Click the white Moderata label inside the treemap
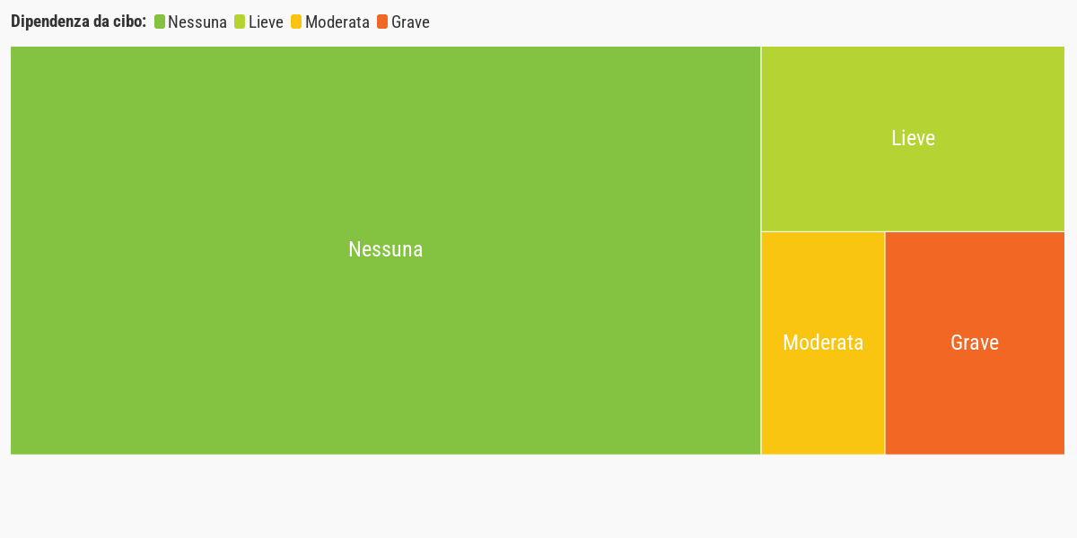Image resolution: width=1077 pixels, height=538 pixels. coord(823,343)
